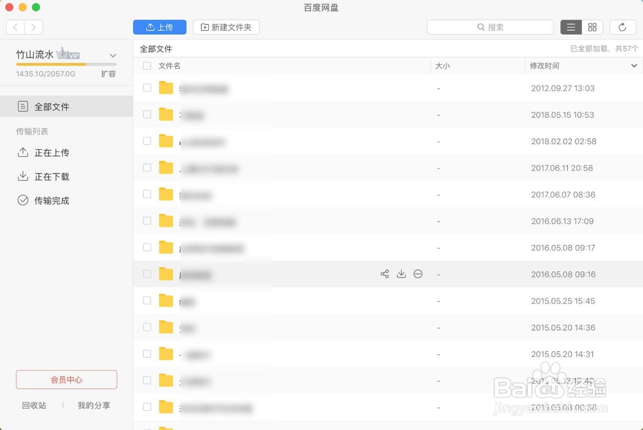Switch to list view mode

click(x=571, y=27)
